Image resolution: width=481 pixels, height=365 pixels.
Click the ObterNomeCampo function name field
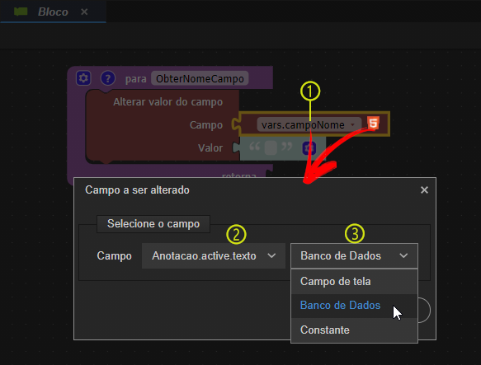pos(200,79)
